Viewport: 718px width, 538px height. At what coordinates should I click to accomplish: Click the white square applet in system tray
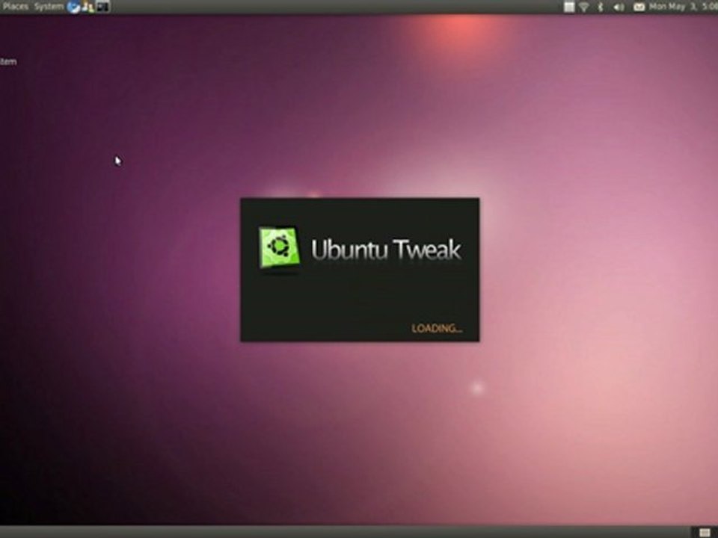(x=568, y=7)
